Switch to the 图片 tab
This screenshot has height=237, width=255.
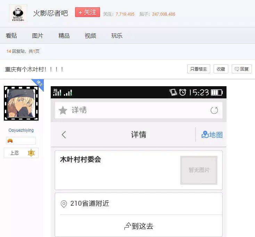(38, 36)
